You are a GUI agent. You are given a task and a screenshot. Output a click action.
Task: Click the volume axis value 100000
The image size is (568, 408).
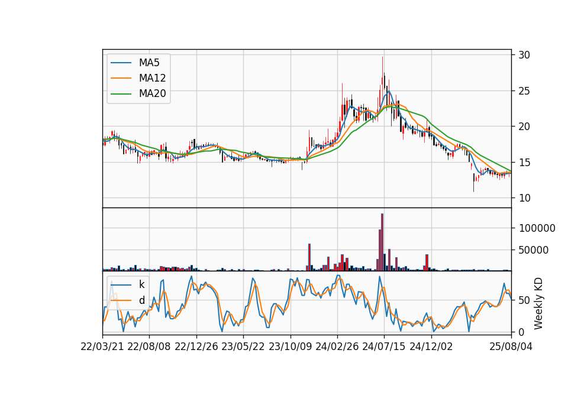pyautogui.click(x=537, y=228)
